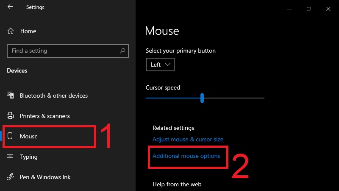Open the primary button dropdown
Viewport: 339px width, 191px height.
pyautogui.click(x=160, y=65)
